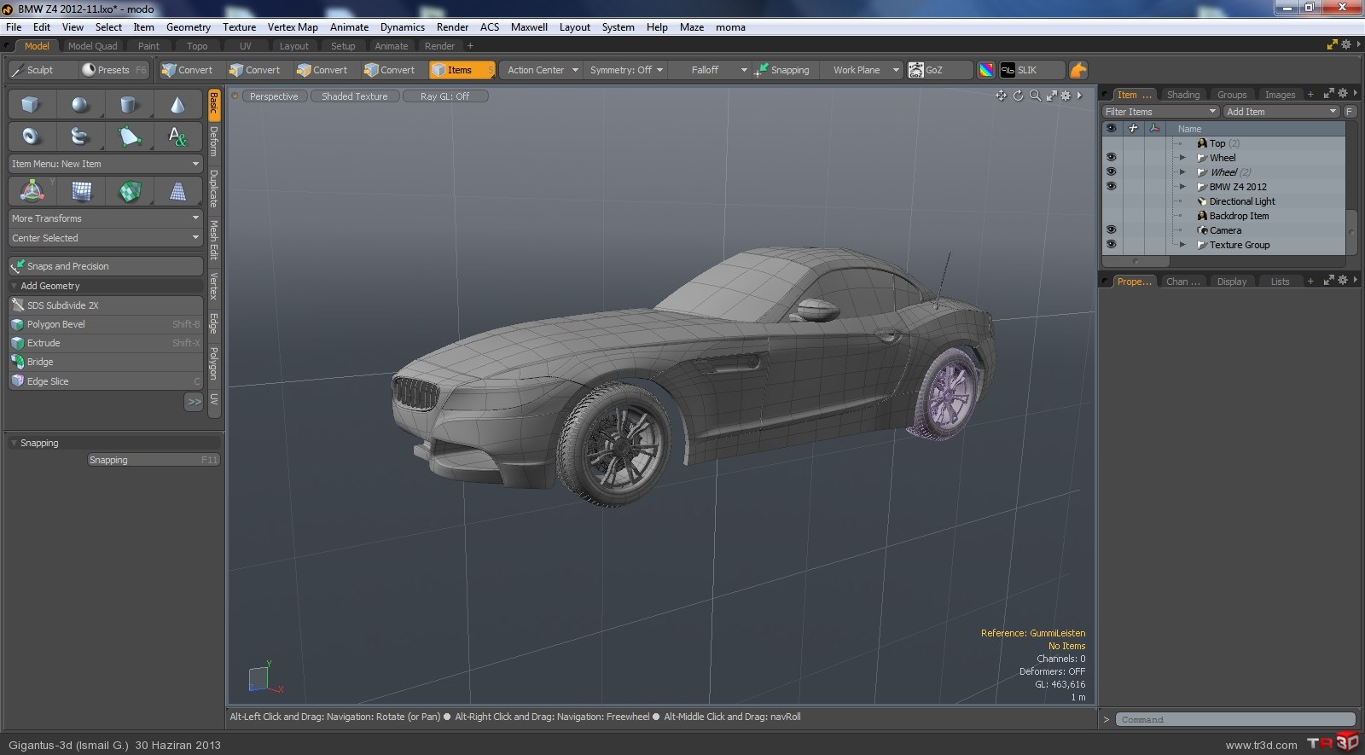Viewport: 1365px width, 755px height.
Task: Open the viewport settings gear
Action: [x=1066, y=96]
